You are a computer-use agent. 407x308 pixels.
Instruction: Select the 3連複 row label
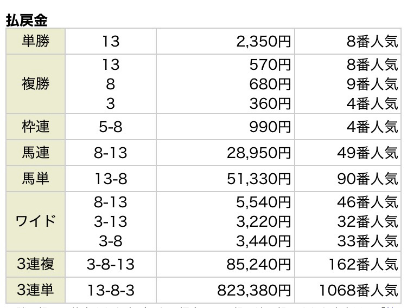(36, 265)
